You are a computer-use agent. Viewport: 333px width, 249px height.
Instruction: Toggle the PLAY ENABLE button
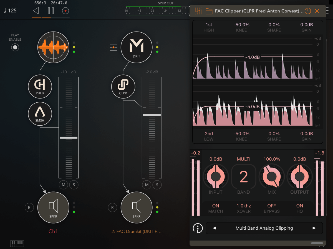tap(15, 47)
